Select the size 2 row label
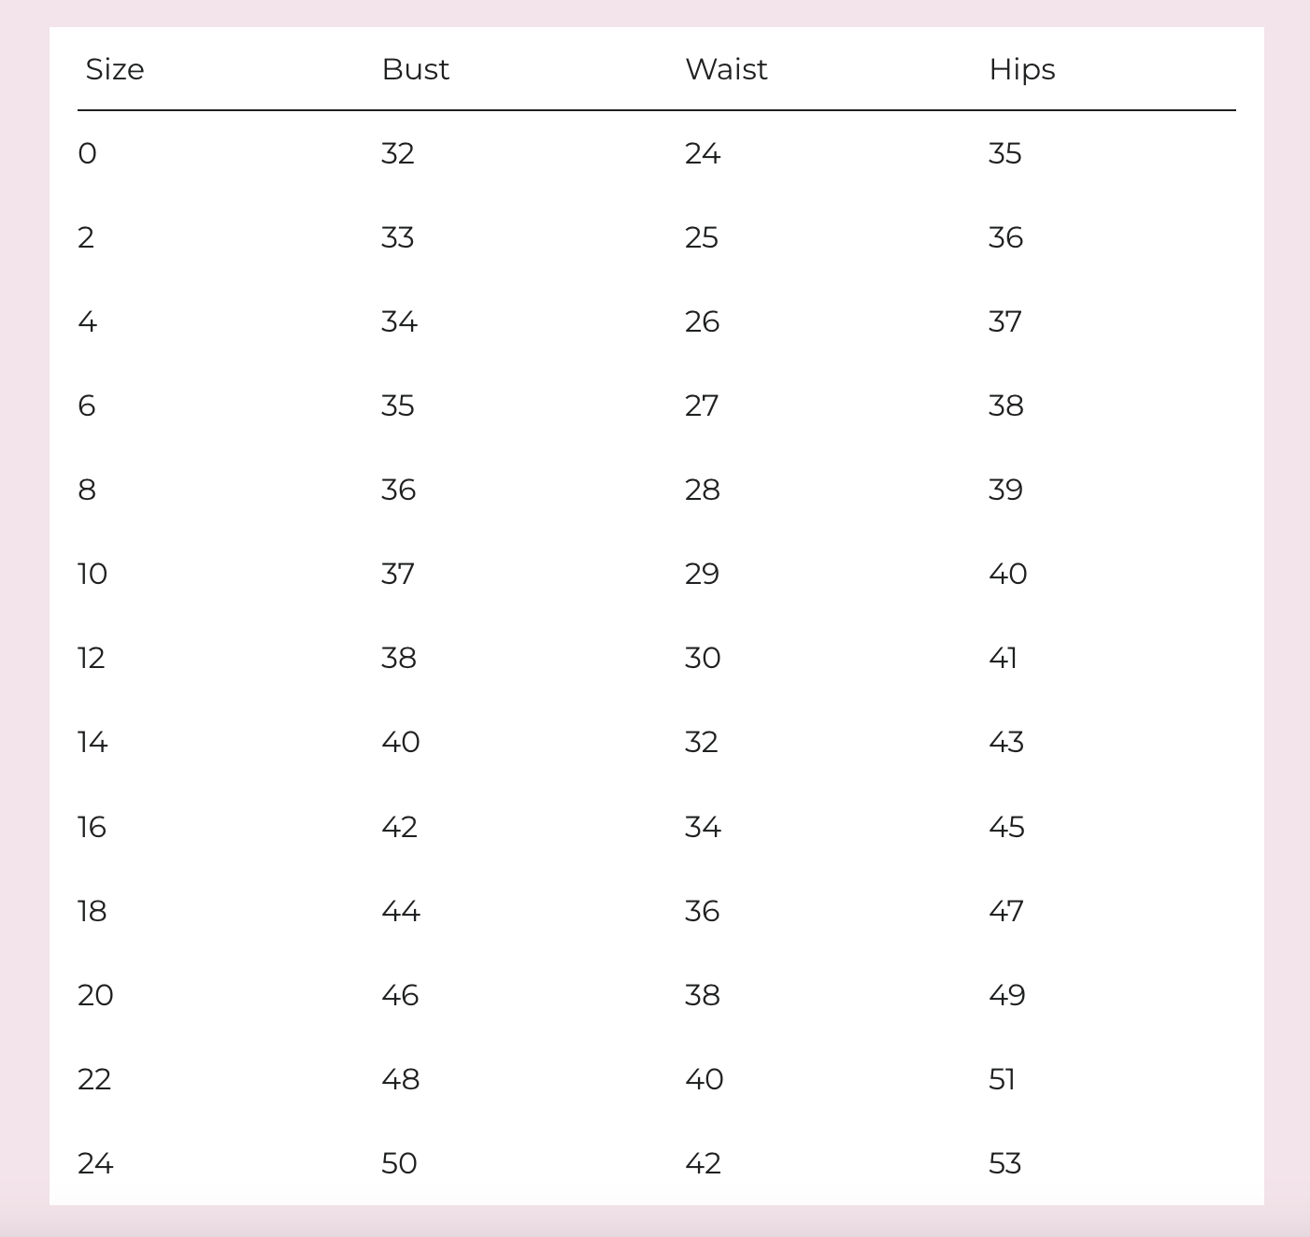Image resolution: width=1310 pixels, height=1237 pixels. [x=86, y=237]
